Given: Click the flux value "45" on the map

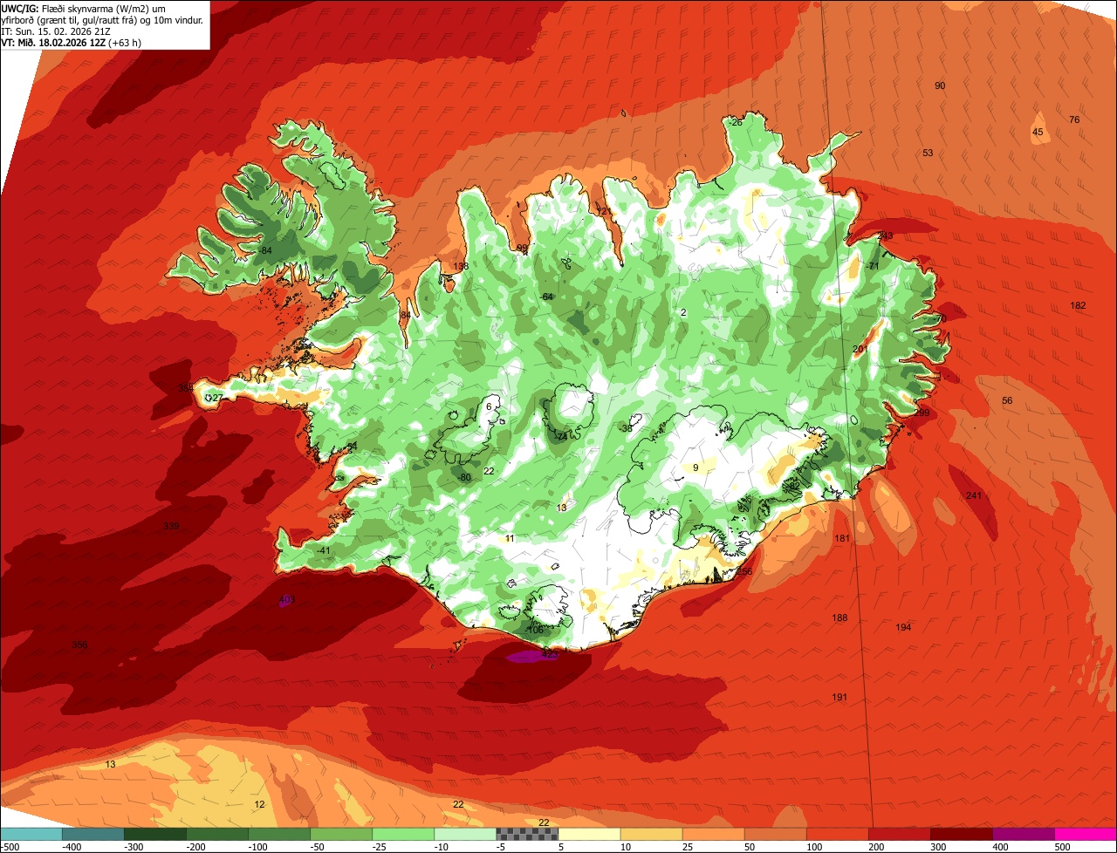Looking at the screenshot, I should (x=1038, y=133).
